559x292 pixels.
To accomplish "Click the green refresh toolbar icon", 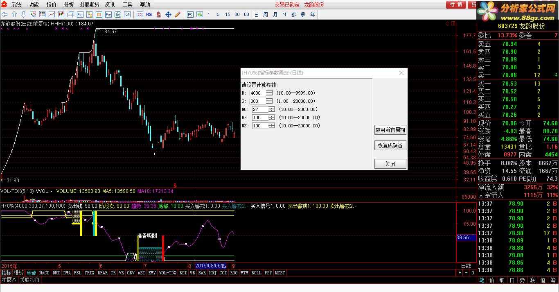I will [200, 14].
